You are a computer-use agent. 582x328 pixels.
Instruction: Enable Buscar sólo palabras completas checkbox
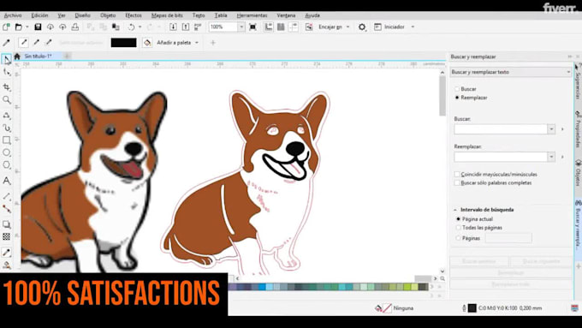click(457, 182)
